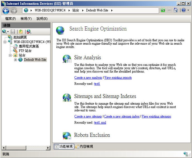This screenshot has width=192, height=158.
Task: Open dropdown arrow next to connection globe
Action: click(8, 32)
